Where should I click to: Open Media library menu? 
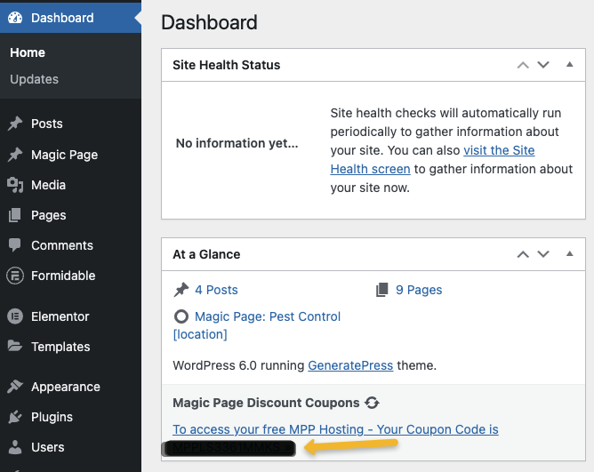[48, 185]
